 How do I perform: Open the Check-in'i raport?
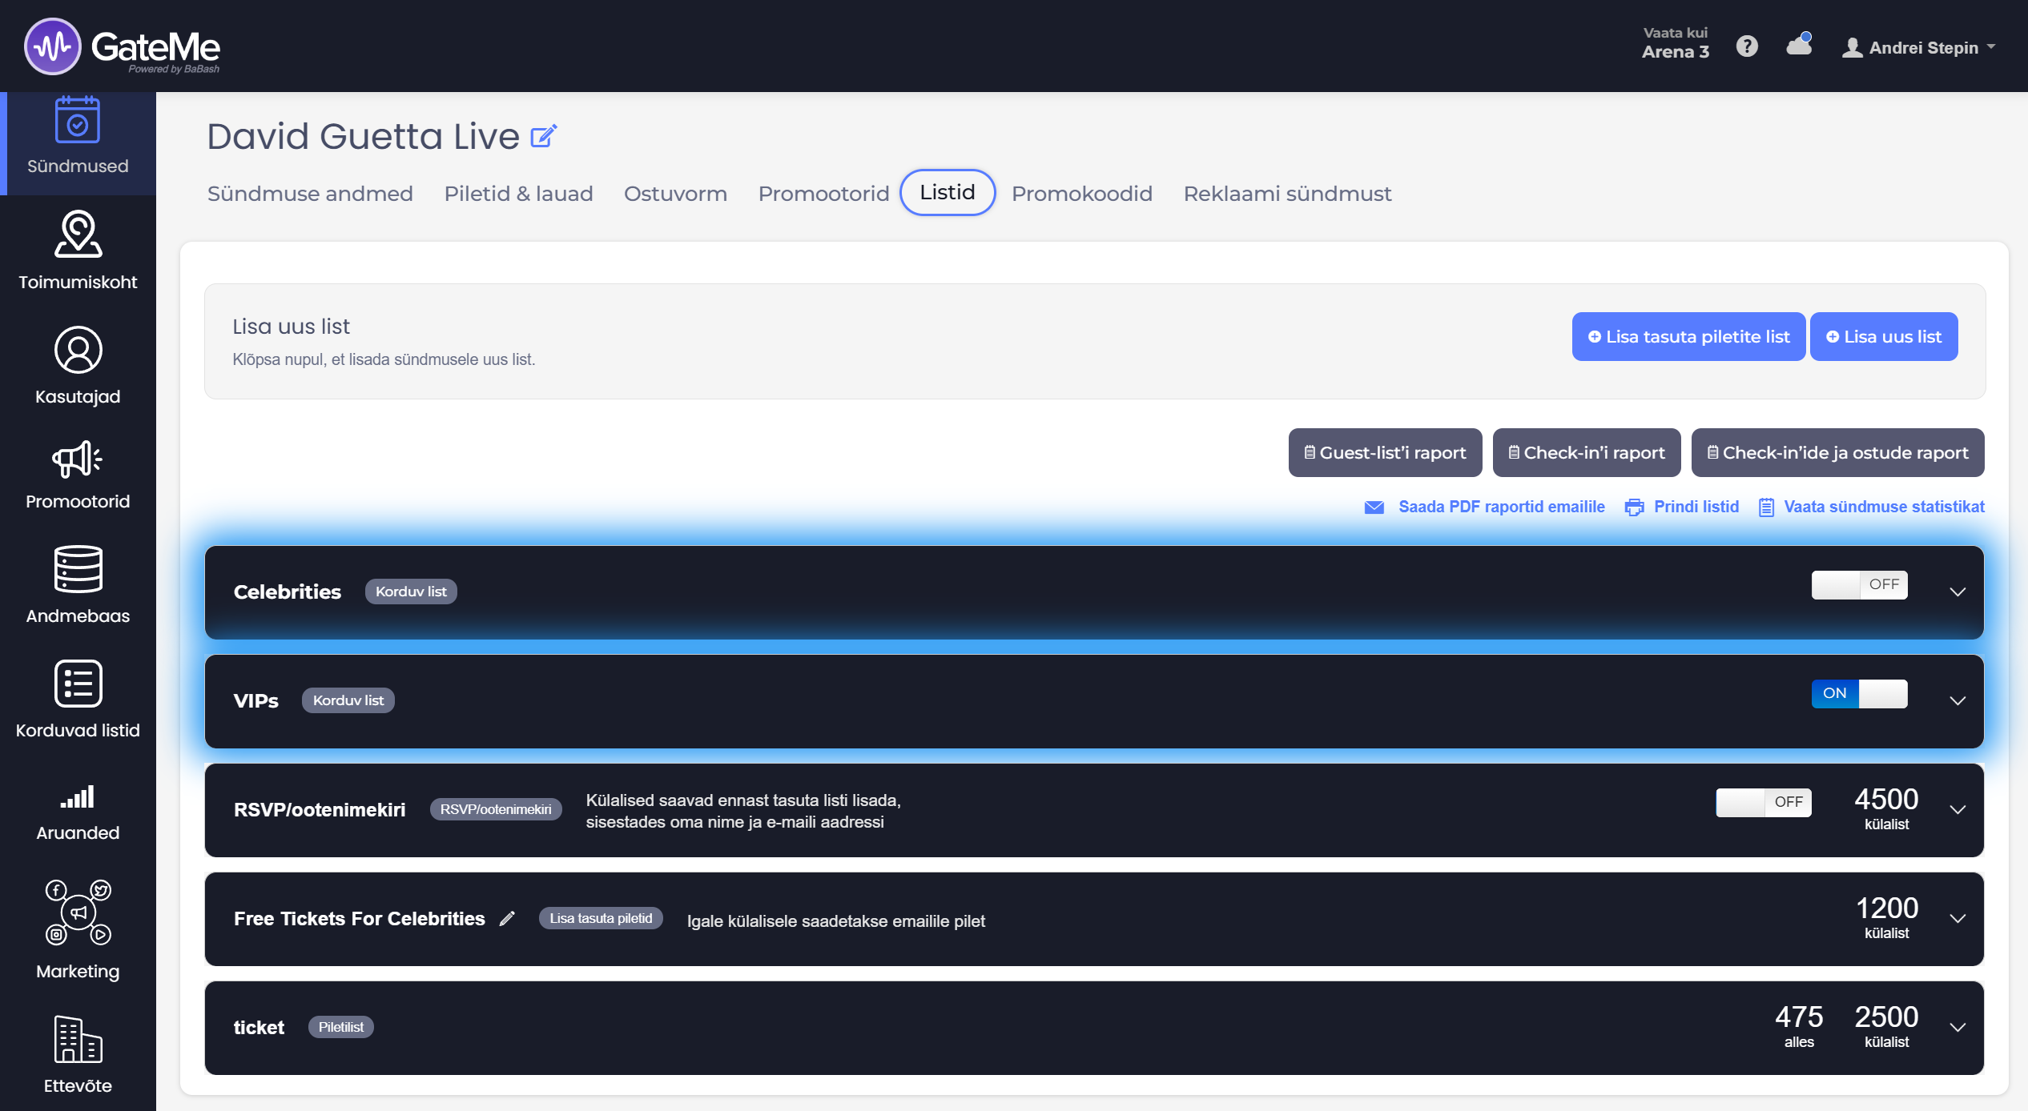tap(1586, 453)
